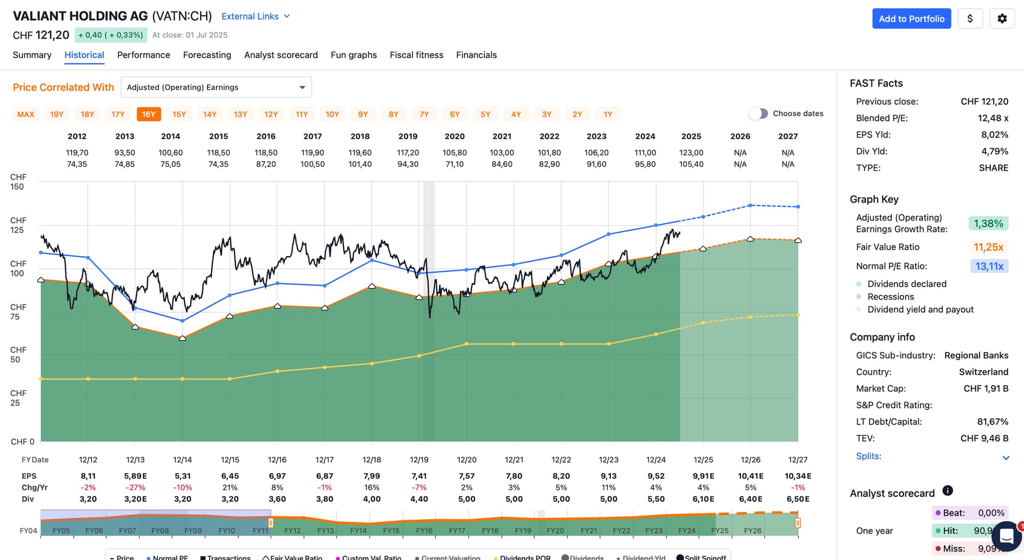This screenshot has height=560, width=1024.
Task: Open the Fiscal fitness tab
Action: pos(416,55)
